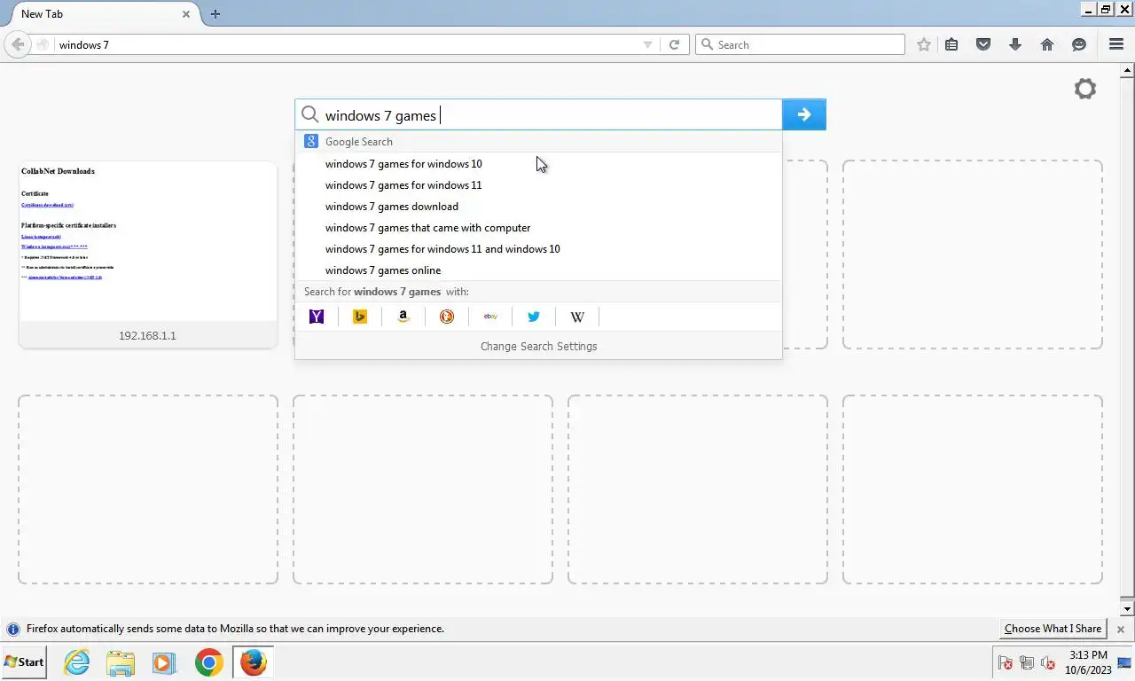Search with eBay icon
The height and width of the screenshot is (681, 1135).
[x=490, y=317]
